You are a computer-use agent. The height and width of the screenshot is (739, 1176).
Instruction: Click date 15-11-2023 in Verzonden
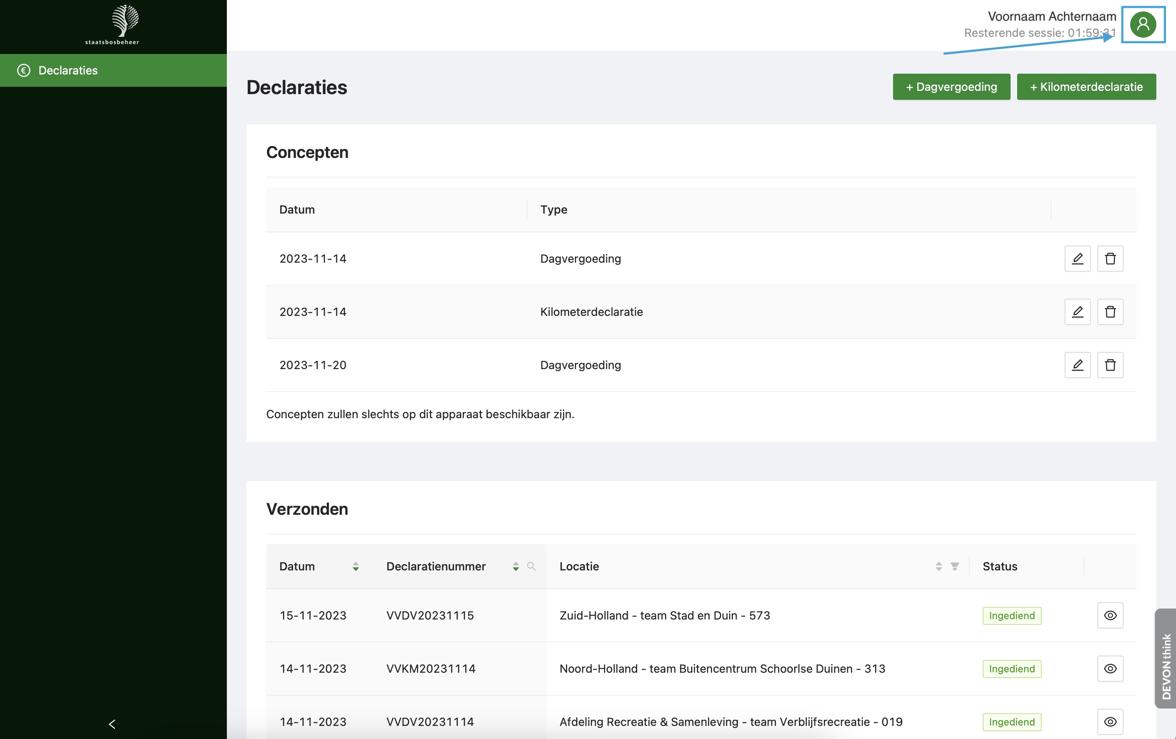tap(312, 615)
